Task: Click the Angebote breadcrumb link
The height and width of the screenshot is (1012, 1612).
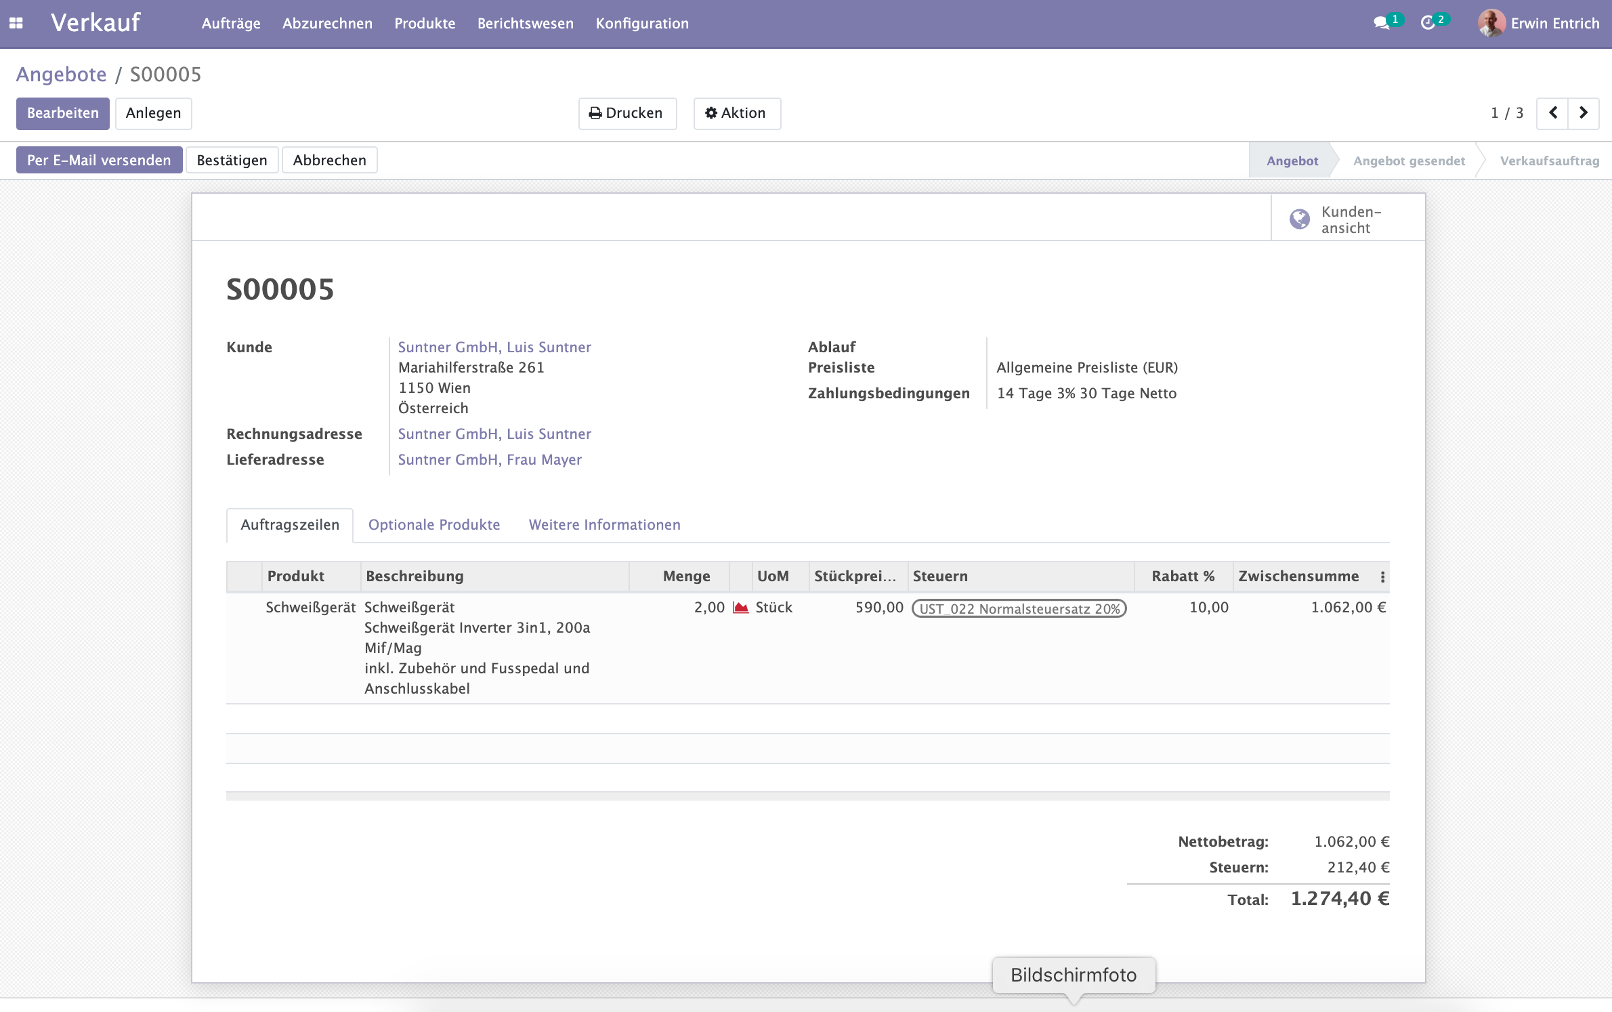Action: (61, 75)
